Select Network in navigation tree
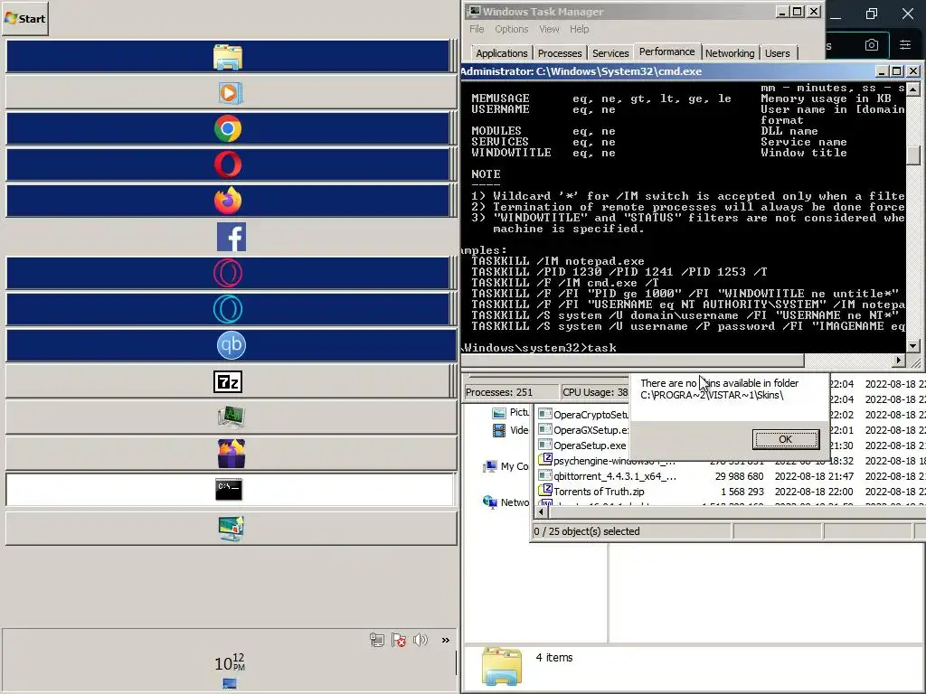 (506, 502)
